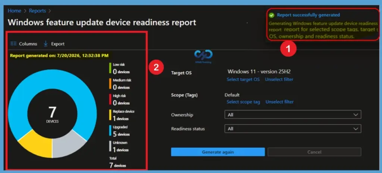Click the disabled Cancel button

[x=314, y=152]
